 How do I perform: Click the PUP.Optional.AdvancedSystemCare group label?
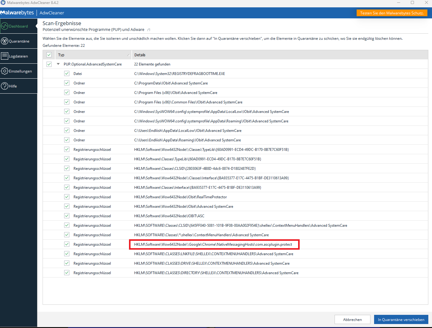pos(93,64)
